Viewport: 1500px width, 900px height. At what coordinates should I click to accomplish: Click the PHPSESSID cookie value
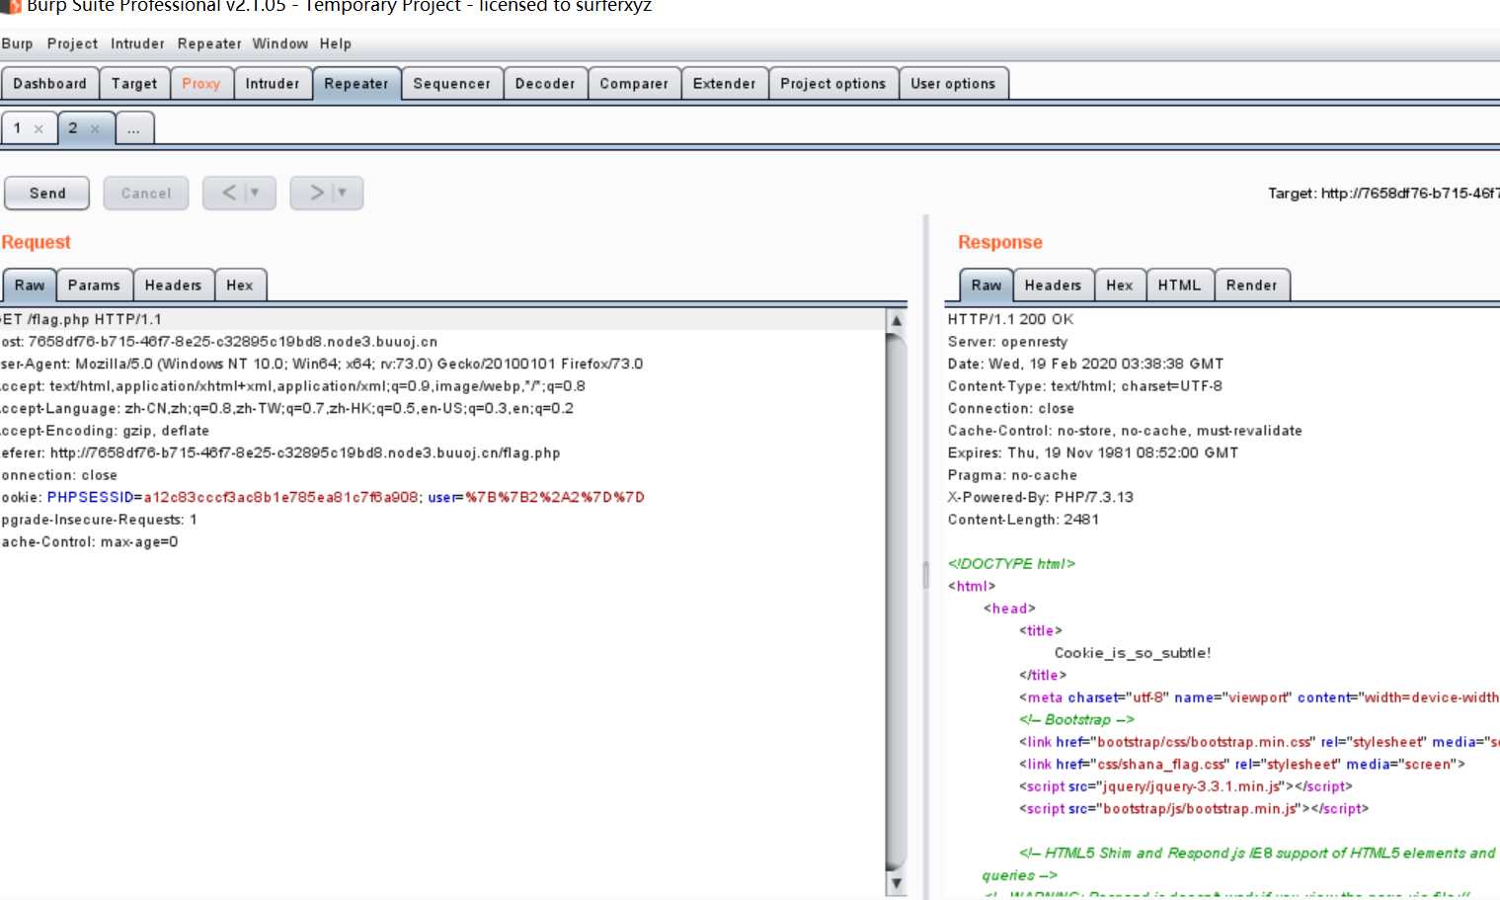(281, 497)
